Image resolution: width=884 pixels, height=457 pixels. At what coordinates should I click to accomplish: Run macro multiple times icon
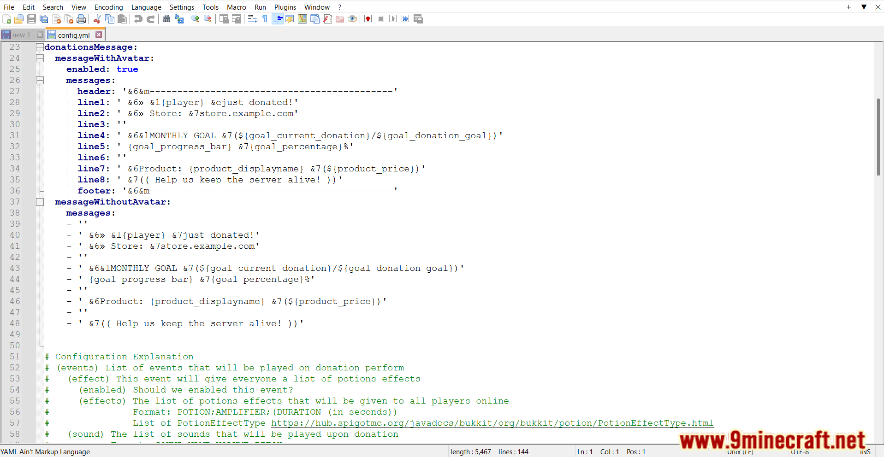[x=405, y=19]
